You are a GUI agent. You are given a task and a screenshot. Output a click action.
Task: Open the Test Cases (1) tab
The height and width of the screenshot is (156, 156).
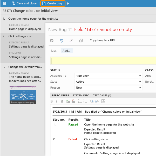(102, 96)
